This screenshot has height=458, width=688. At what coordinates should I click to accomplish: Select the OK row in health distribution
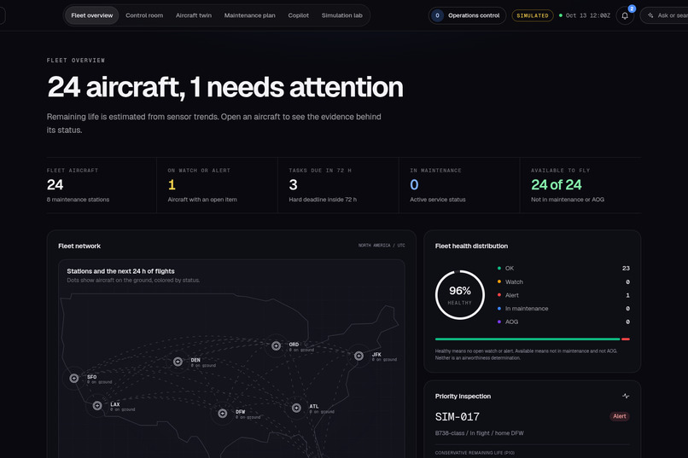pos(563,268)
